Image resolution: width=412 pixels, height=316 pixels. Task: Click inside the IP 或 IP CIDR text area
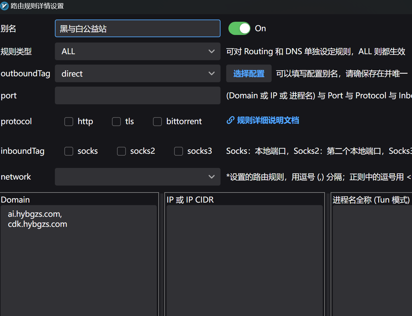[x=244, y=261]
